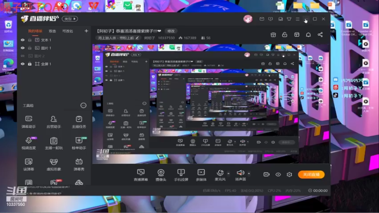Open the 主播任务 tool
This screenshot has height=213, width=379.
pos(79,122)
